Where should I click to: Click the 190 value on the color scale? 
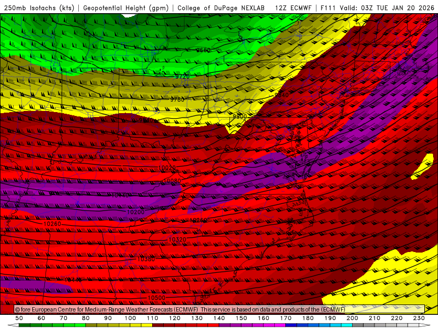(x=330, y=318)
